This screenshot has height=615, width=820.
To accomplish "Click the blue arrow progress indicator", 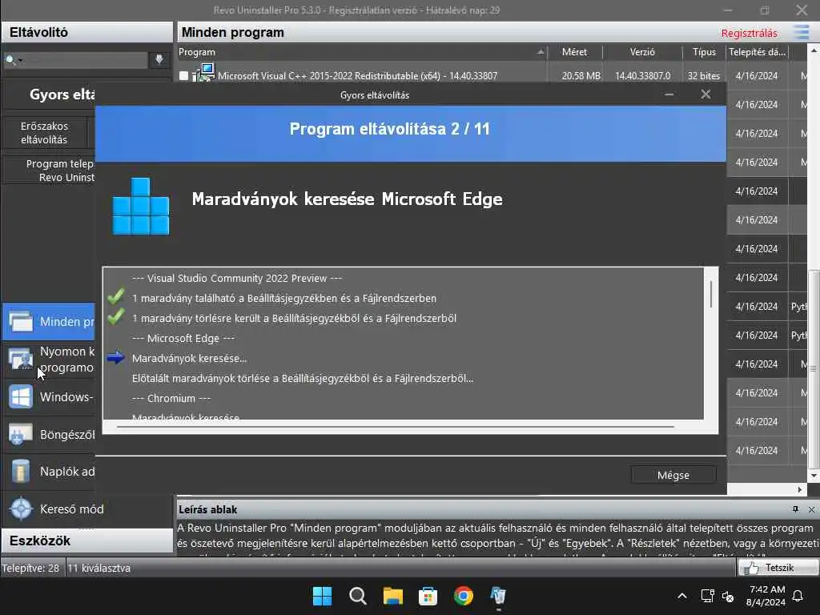I will tap(115, 358).
